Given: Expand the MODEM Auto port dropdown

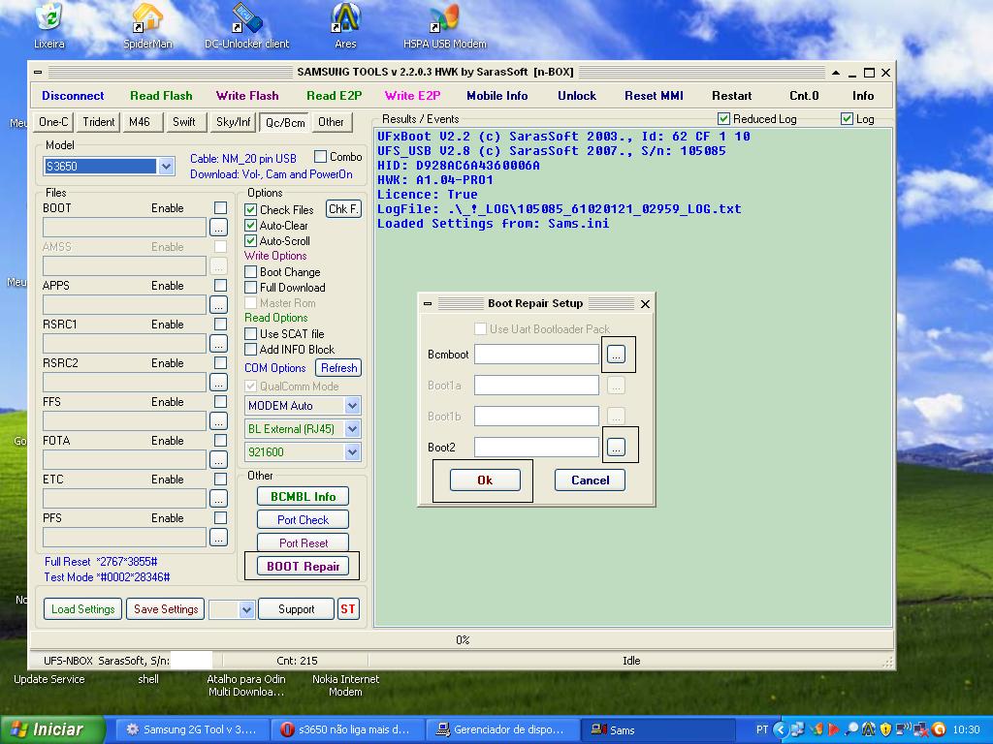Looking at the screenshot, I should tap(353, 406).
